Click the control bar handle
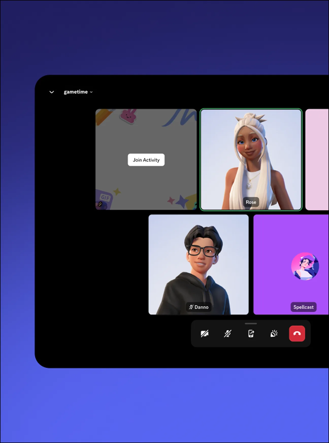The image size is (329, 443). [251, 324]
